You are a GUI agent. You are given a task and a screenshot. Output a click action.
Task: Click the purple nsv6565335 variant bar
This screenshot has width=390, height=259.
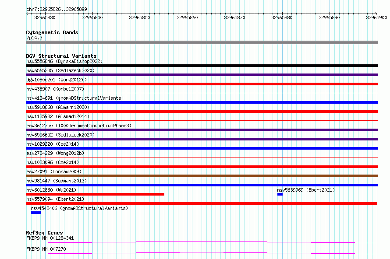(x=202, y=75)
